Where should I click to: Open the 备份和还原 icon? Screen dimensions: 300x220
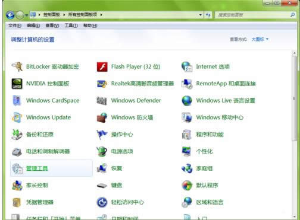(17, 135)
